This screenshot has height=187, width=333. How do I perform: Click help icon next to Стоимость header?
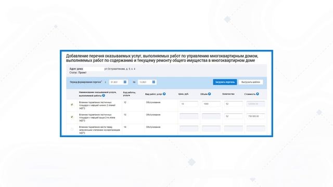(258, 94)
